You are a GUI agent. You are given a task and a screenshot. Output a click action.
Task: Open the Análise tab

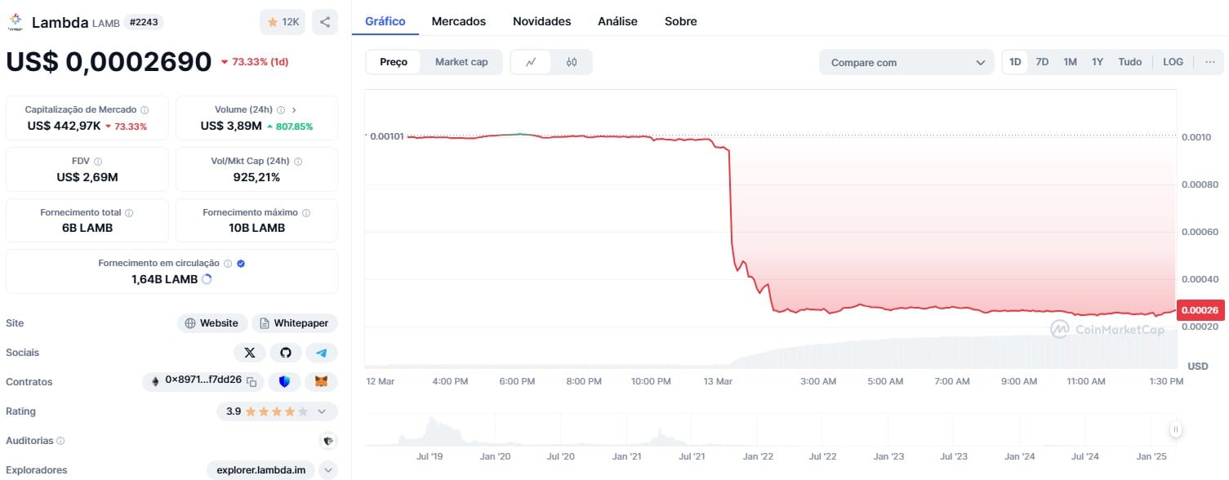click(x=617, y=21)
